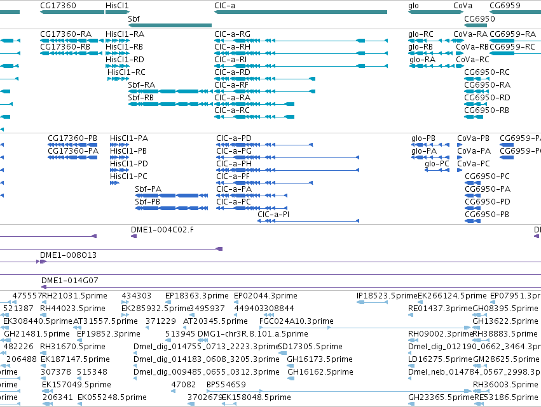Select the IP18523.5prime EST label
This screenshot has width=541, height=407.
coord(387,296)
